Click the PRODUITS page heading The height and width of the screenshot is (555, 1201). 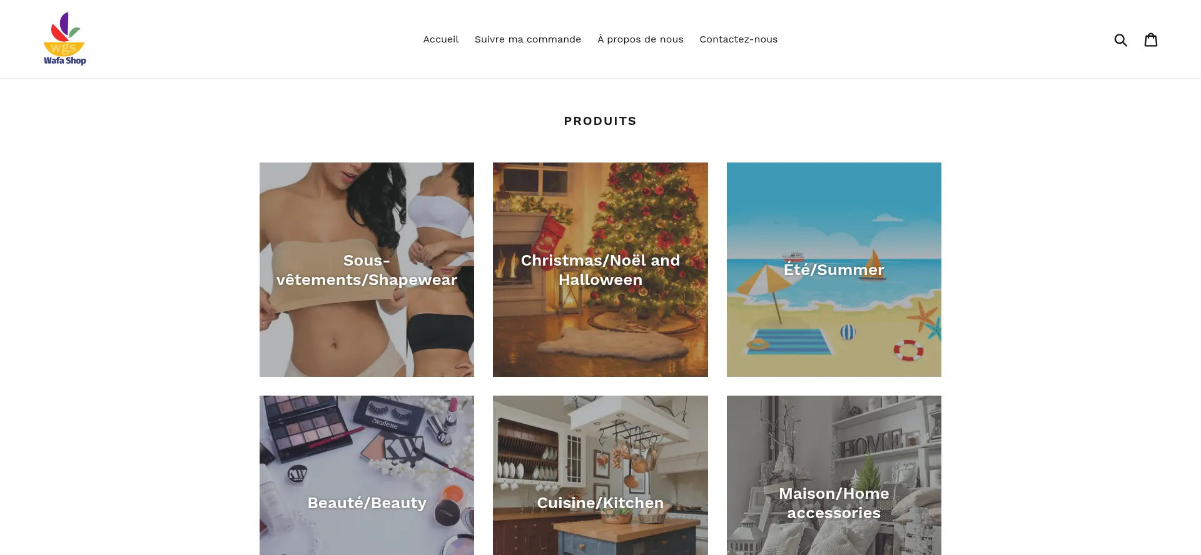(x=600, y=121)
